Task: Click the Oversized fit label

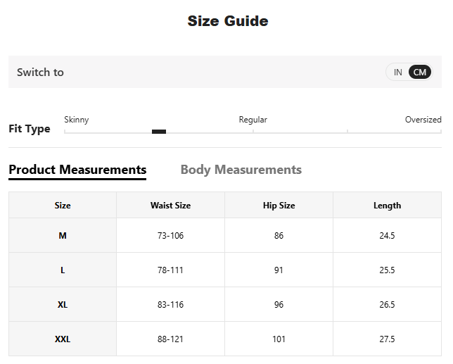Action: coord(423,120)
